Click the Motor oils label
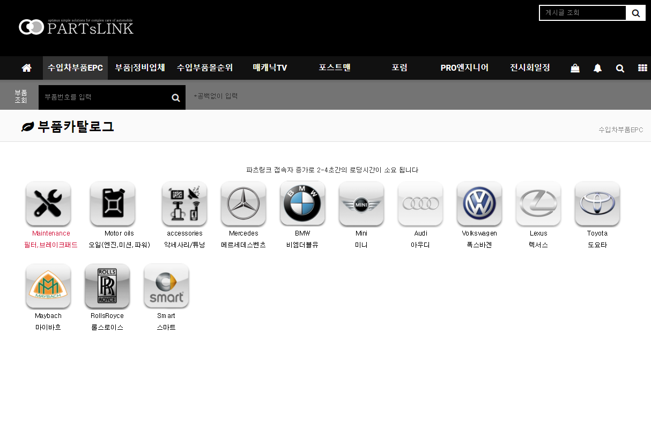Viewport: 651px width, 447px height. [119, 233]
